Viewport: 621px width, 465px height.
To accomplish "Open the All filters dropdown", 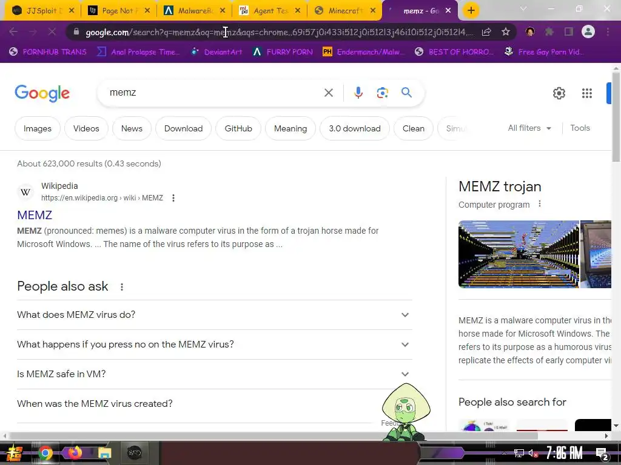I will click(529, 128).
